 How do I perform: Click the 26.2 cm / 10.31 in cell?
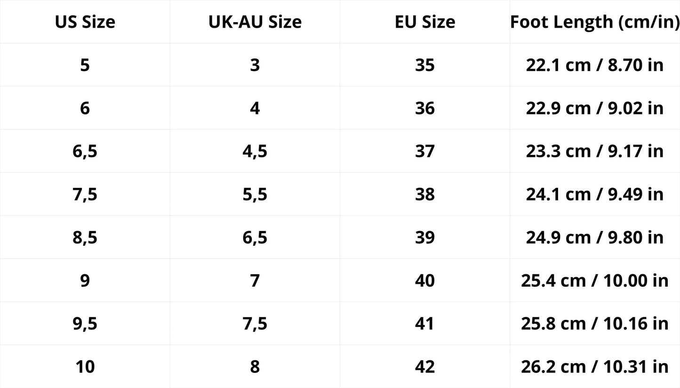pos(595,366)
